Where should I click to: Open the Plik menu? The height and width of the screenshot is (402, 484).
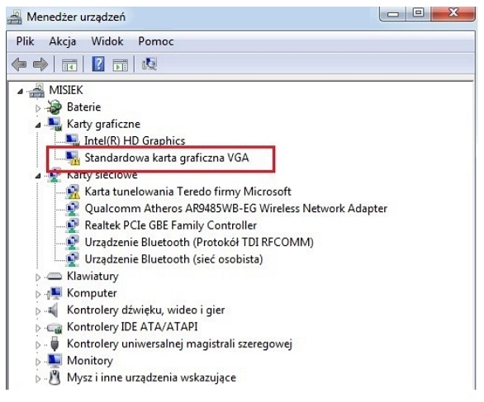[25, 41]
